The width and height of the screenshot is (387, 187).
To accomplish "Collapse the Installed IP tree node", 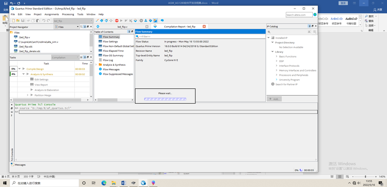I will click(x=269, y=38).
